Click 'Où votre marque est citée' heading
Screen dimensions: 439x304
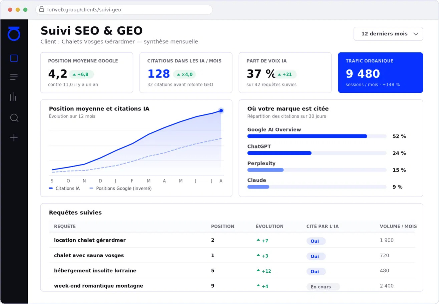pyautogui.click(x=288, y=109)
